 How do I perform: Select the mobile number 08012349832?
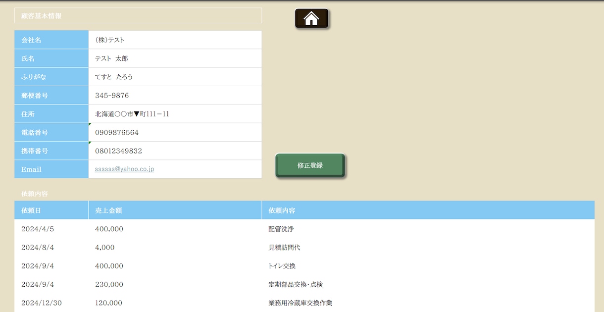(x=119, y=151)
